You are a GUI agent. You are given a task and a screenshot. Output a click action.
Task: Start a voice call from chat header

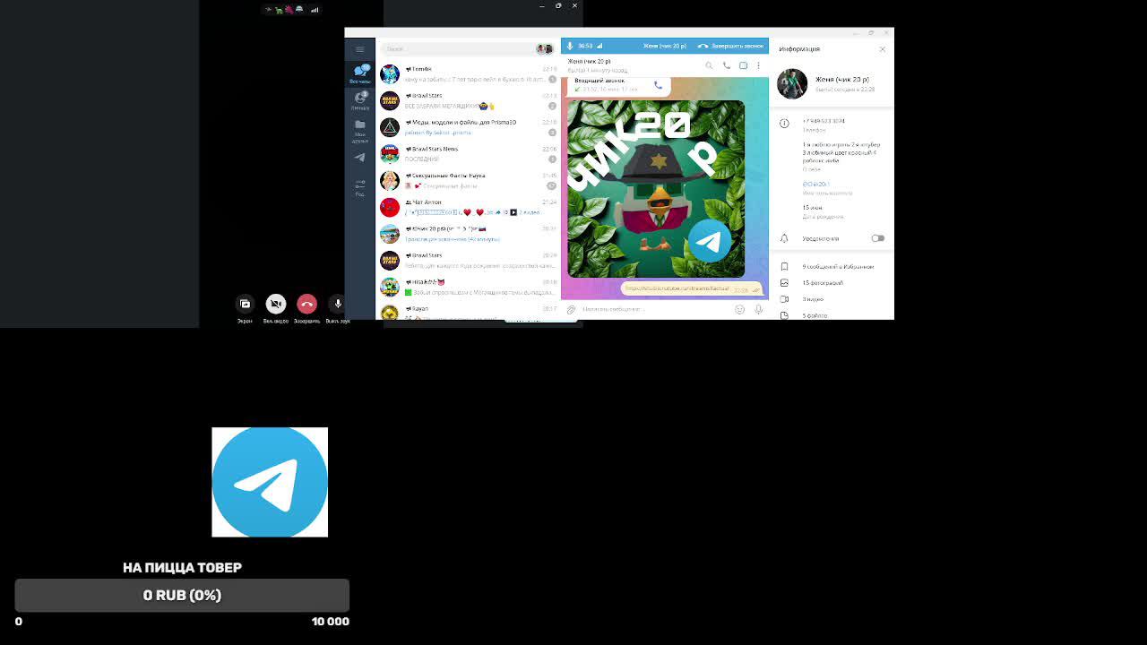[x=726, y=65]
